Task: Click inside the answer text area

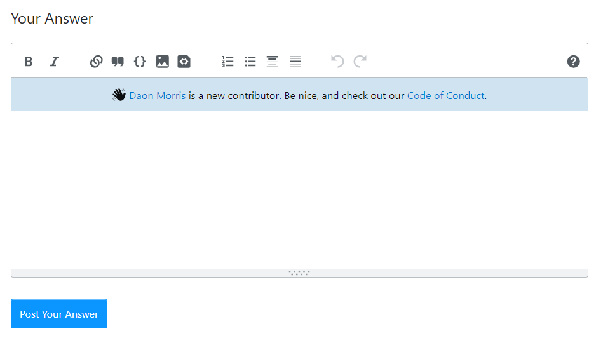Action: [299, 190]
